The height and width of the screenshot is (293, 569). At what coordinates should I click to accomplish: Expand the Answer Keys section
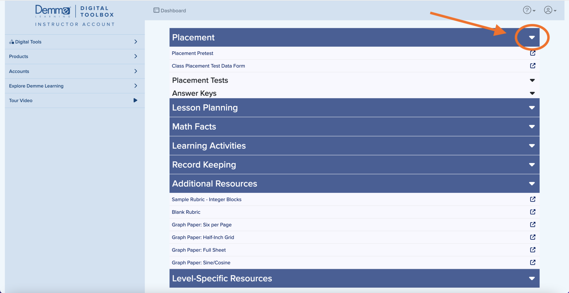coord(531,93)
